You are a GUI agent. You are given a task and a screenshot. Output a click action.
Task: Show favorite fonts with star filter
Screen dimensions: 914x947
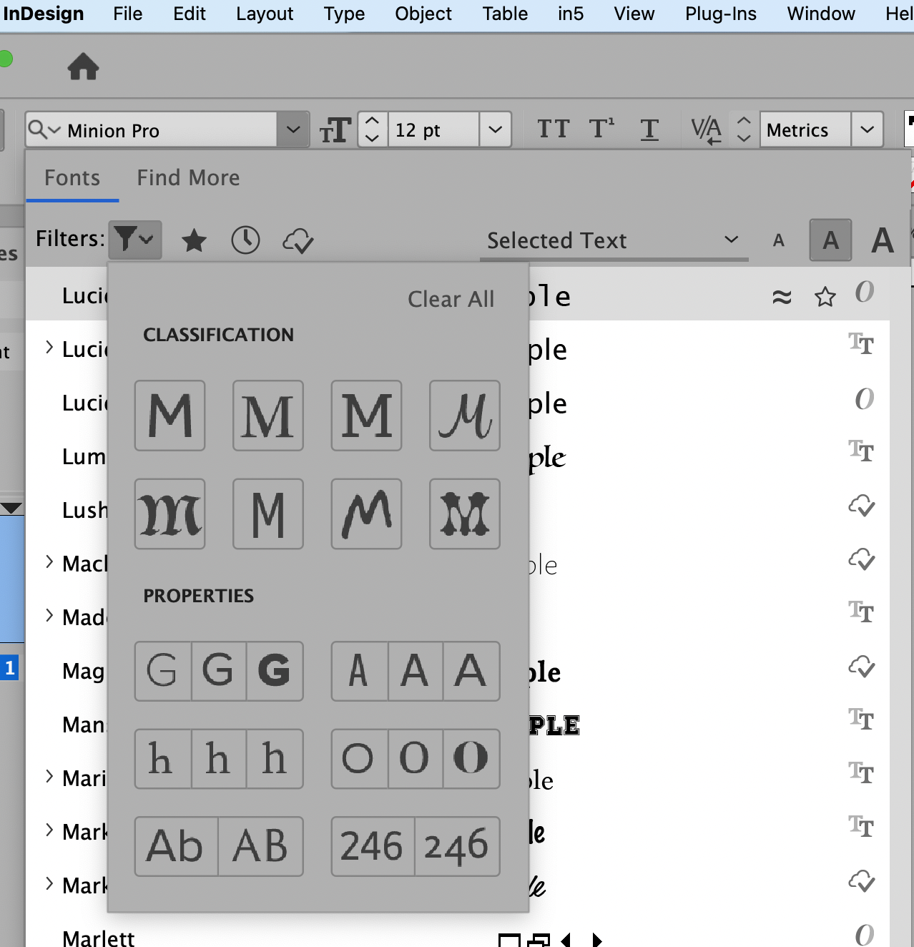[194, 240]
